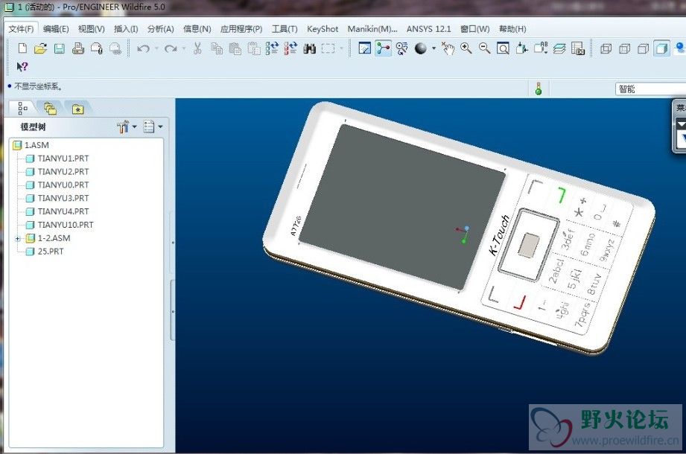
Task: Open the KeyShot menu
Action: pos(323,29)
